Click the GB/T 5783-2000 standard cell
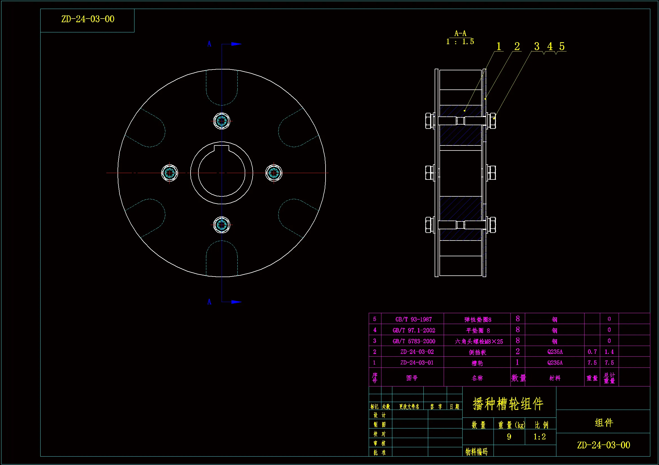The height and width of the screenshot is (465, 659). pos(413,341)
